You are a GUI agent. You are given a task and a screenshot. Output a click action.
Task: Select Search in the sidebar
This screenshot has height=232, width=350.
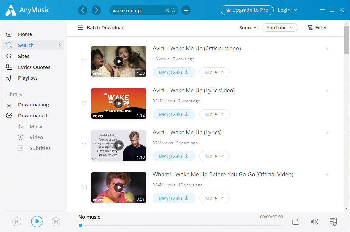click(x=33, y=45)
